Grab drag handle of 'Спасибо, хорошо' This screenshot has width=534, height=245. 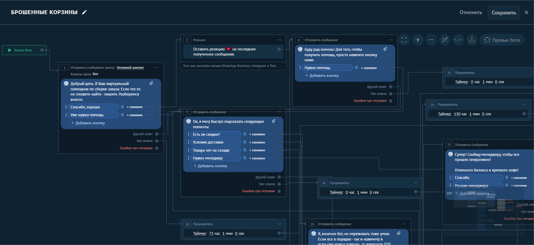coord(66,107)
